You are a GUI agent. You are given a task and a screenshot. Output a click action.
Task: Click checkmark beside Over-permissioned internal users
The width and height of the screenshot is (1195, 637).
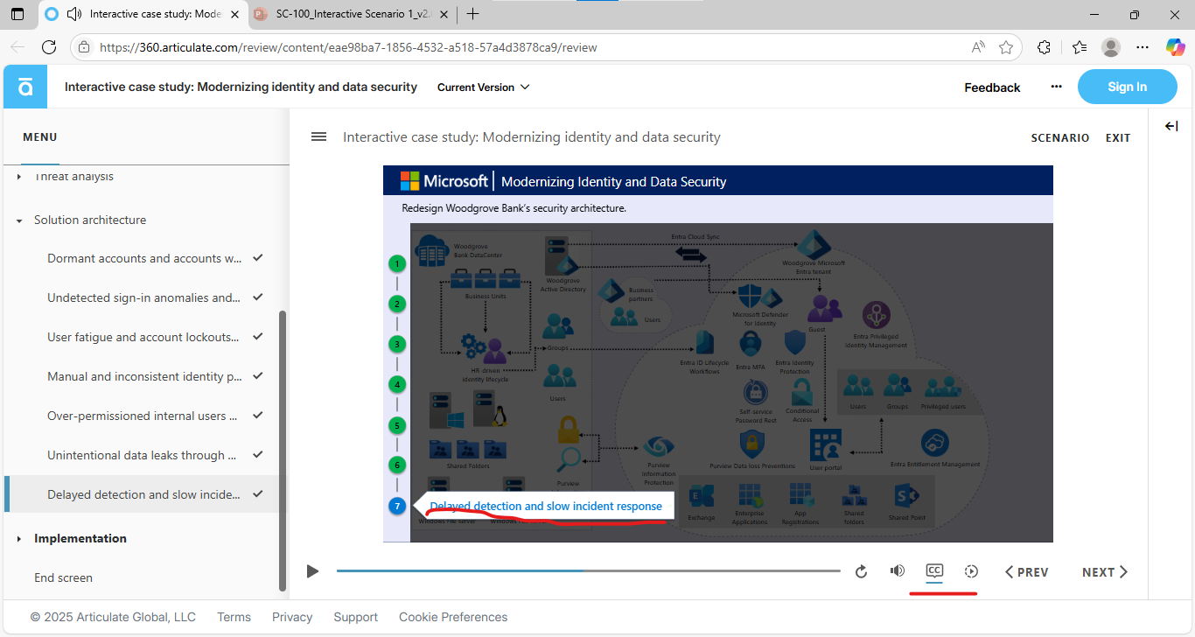pos(257,416)
